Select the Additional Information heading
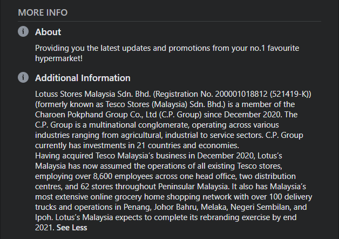This screenshot has height=239, width=339. [x=83, y=78]
